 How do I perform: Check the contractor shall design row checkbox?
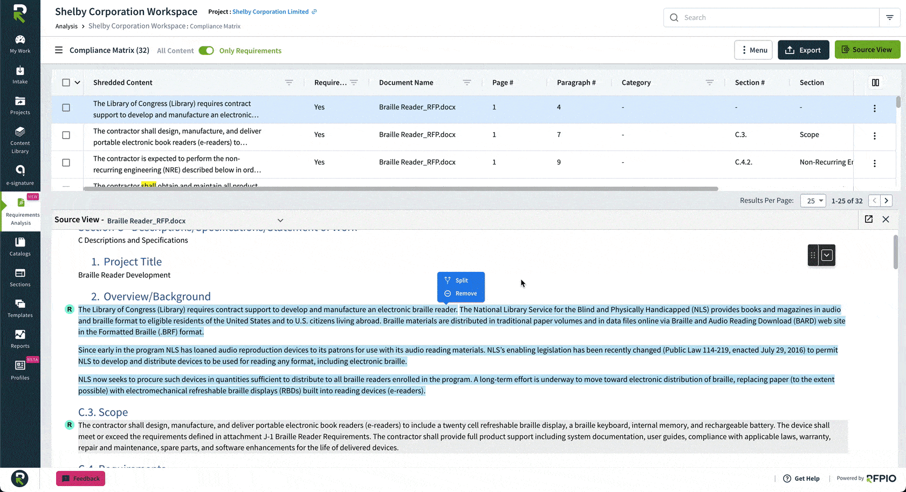66,135
